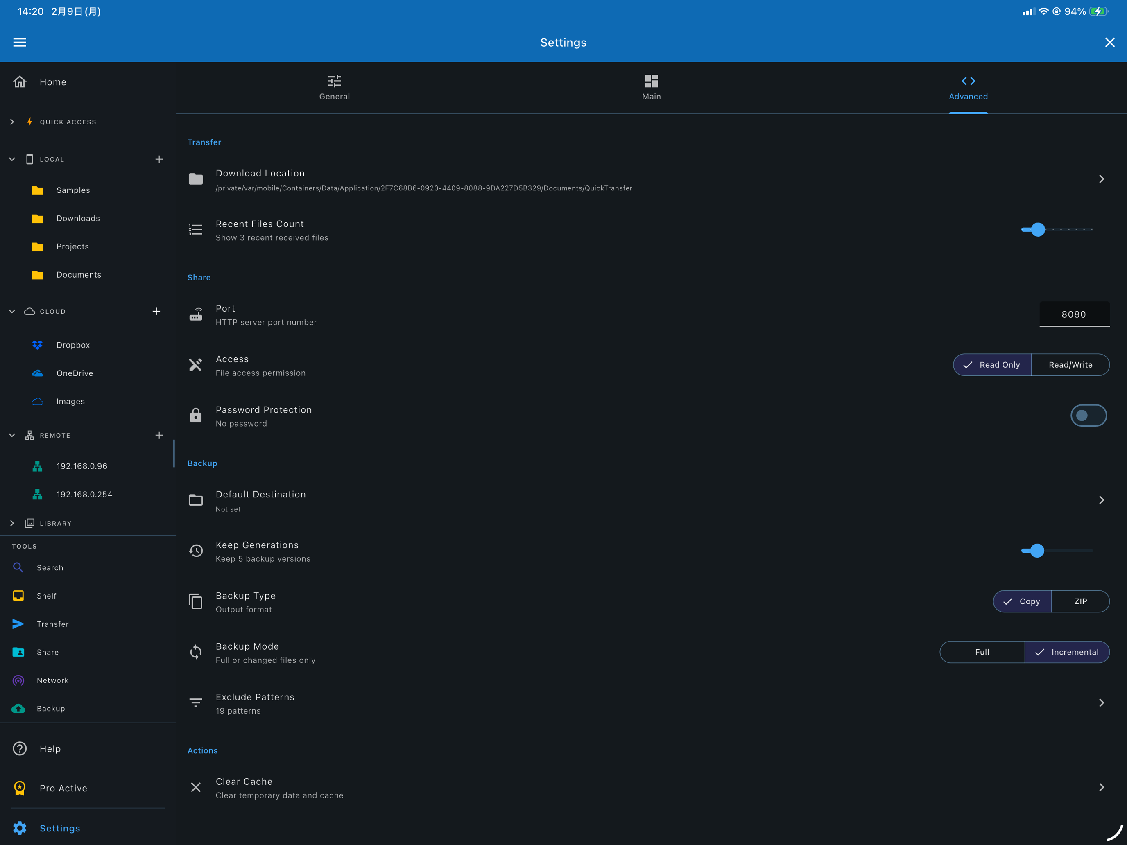Switch to the General settings tab
Screen dimensions: 1127x845
tap(334, 88)
